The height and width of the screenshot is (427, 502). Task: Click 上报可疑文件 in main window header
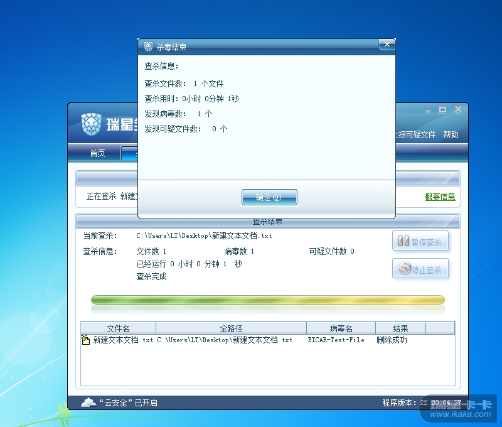pyautogui.click(x=415, y=134)
